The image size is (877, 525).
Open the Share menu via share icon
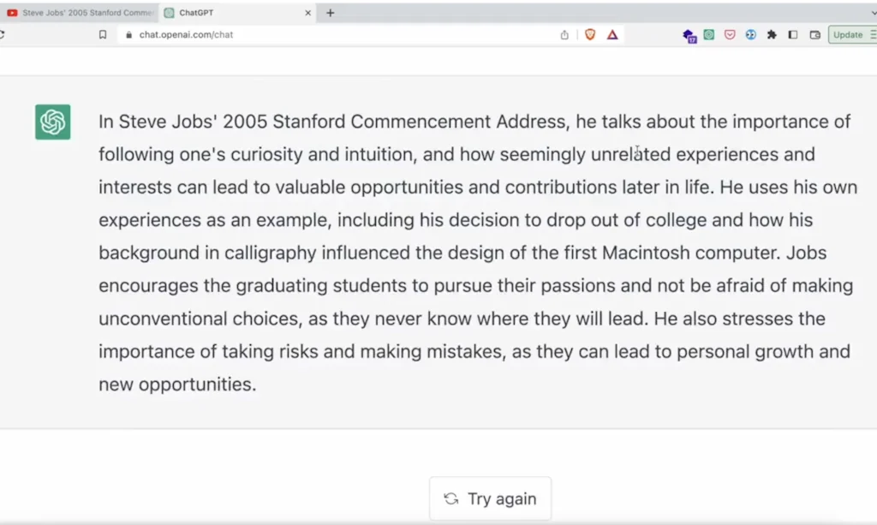pyautogui.click(x=564, y=34)
